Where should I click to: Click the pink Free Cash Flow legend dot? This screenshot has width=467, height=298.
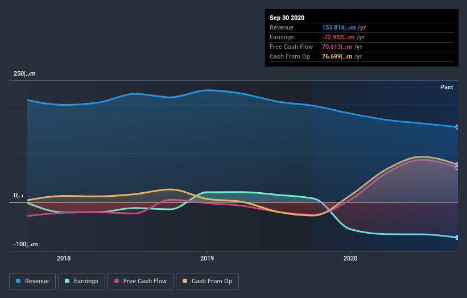117,281
